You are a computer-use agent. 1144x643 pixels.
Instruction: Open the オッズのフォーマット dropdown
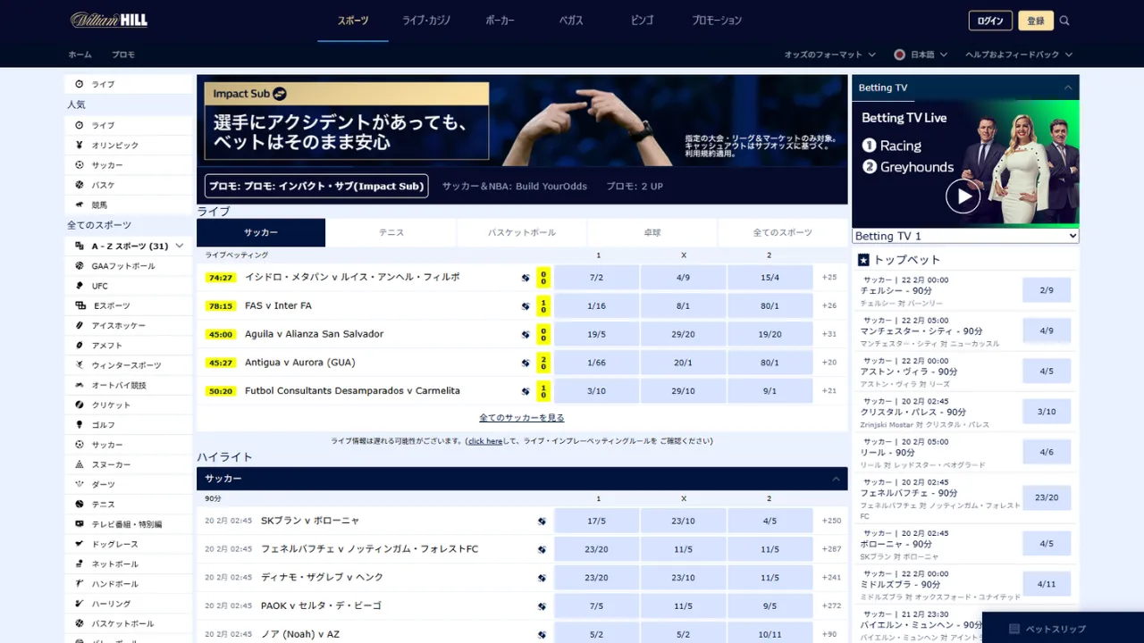pos(829,54)
